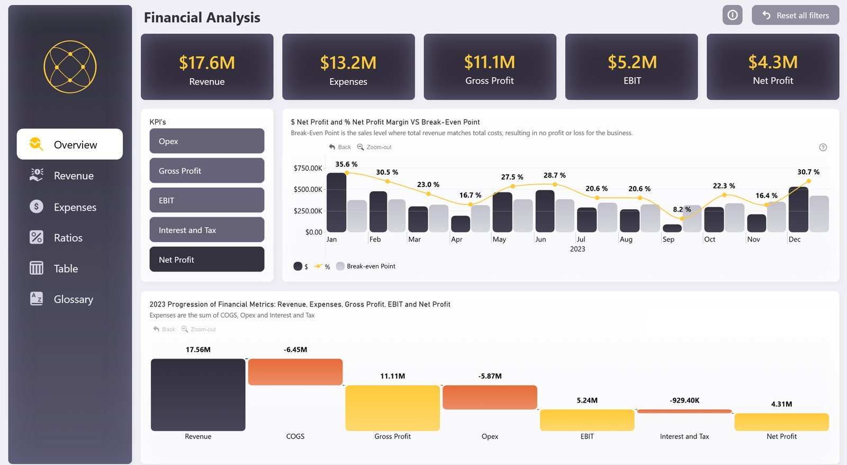Click the Glossary A-Z icon
This screenshot has width=847, height=465.
point(37,299)
